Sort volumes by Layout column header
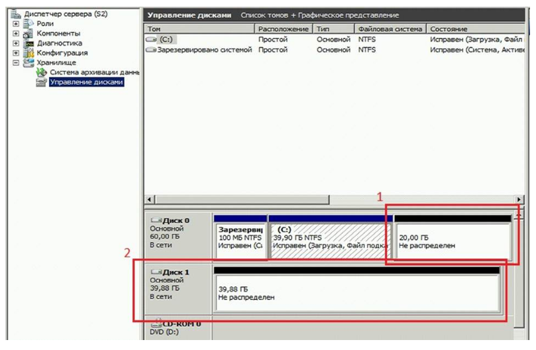Image resolution: width=536 pixels, height=350 pixels. (283, 29)
